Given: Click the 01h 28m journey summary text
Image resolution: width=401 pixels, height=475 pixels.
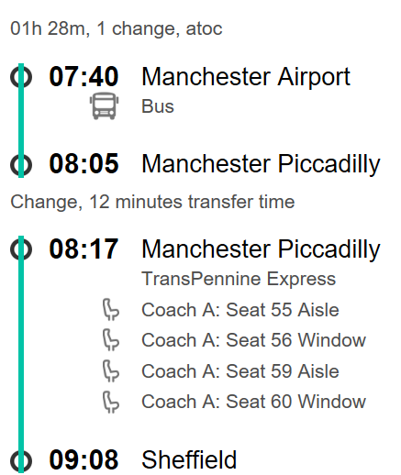Looking at the screenshot, I should (117, 29).
